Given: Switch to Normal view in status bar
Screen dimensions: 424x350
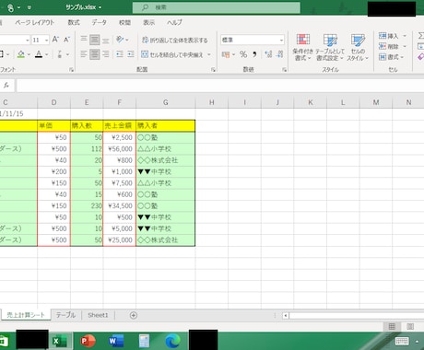Looking at the screenshot, I should click(392, 326).
